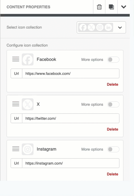134x196 pixels.
Task: Grab the X row drag handle
Action: coord(16,104)
